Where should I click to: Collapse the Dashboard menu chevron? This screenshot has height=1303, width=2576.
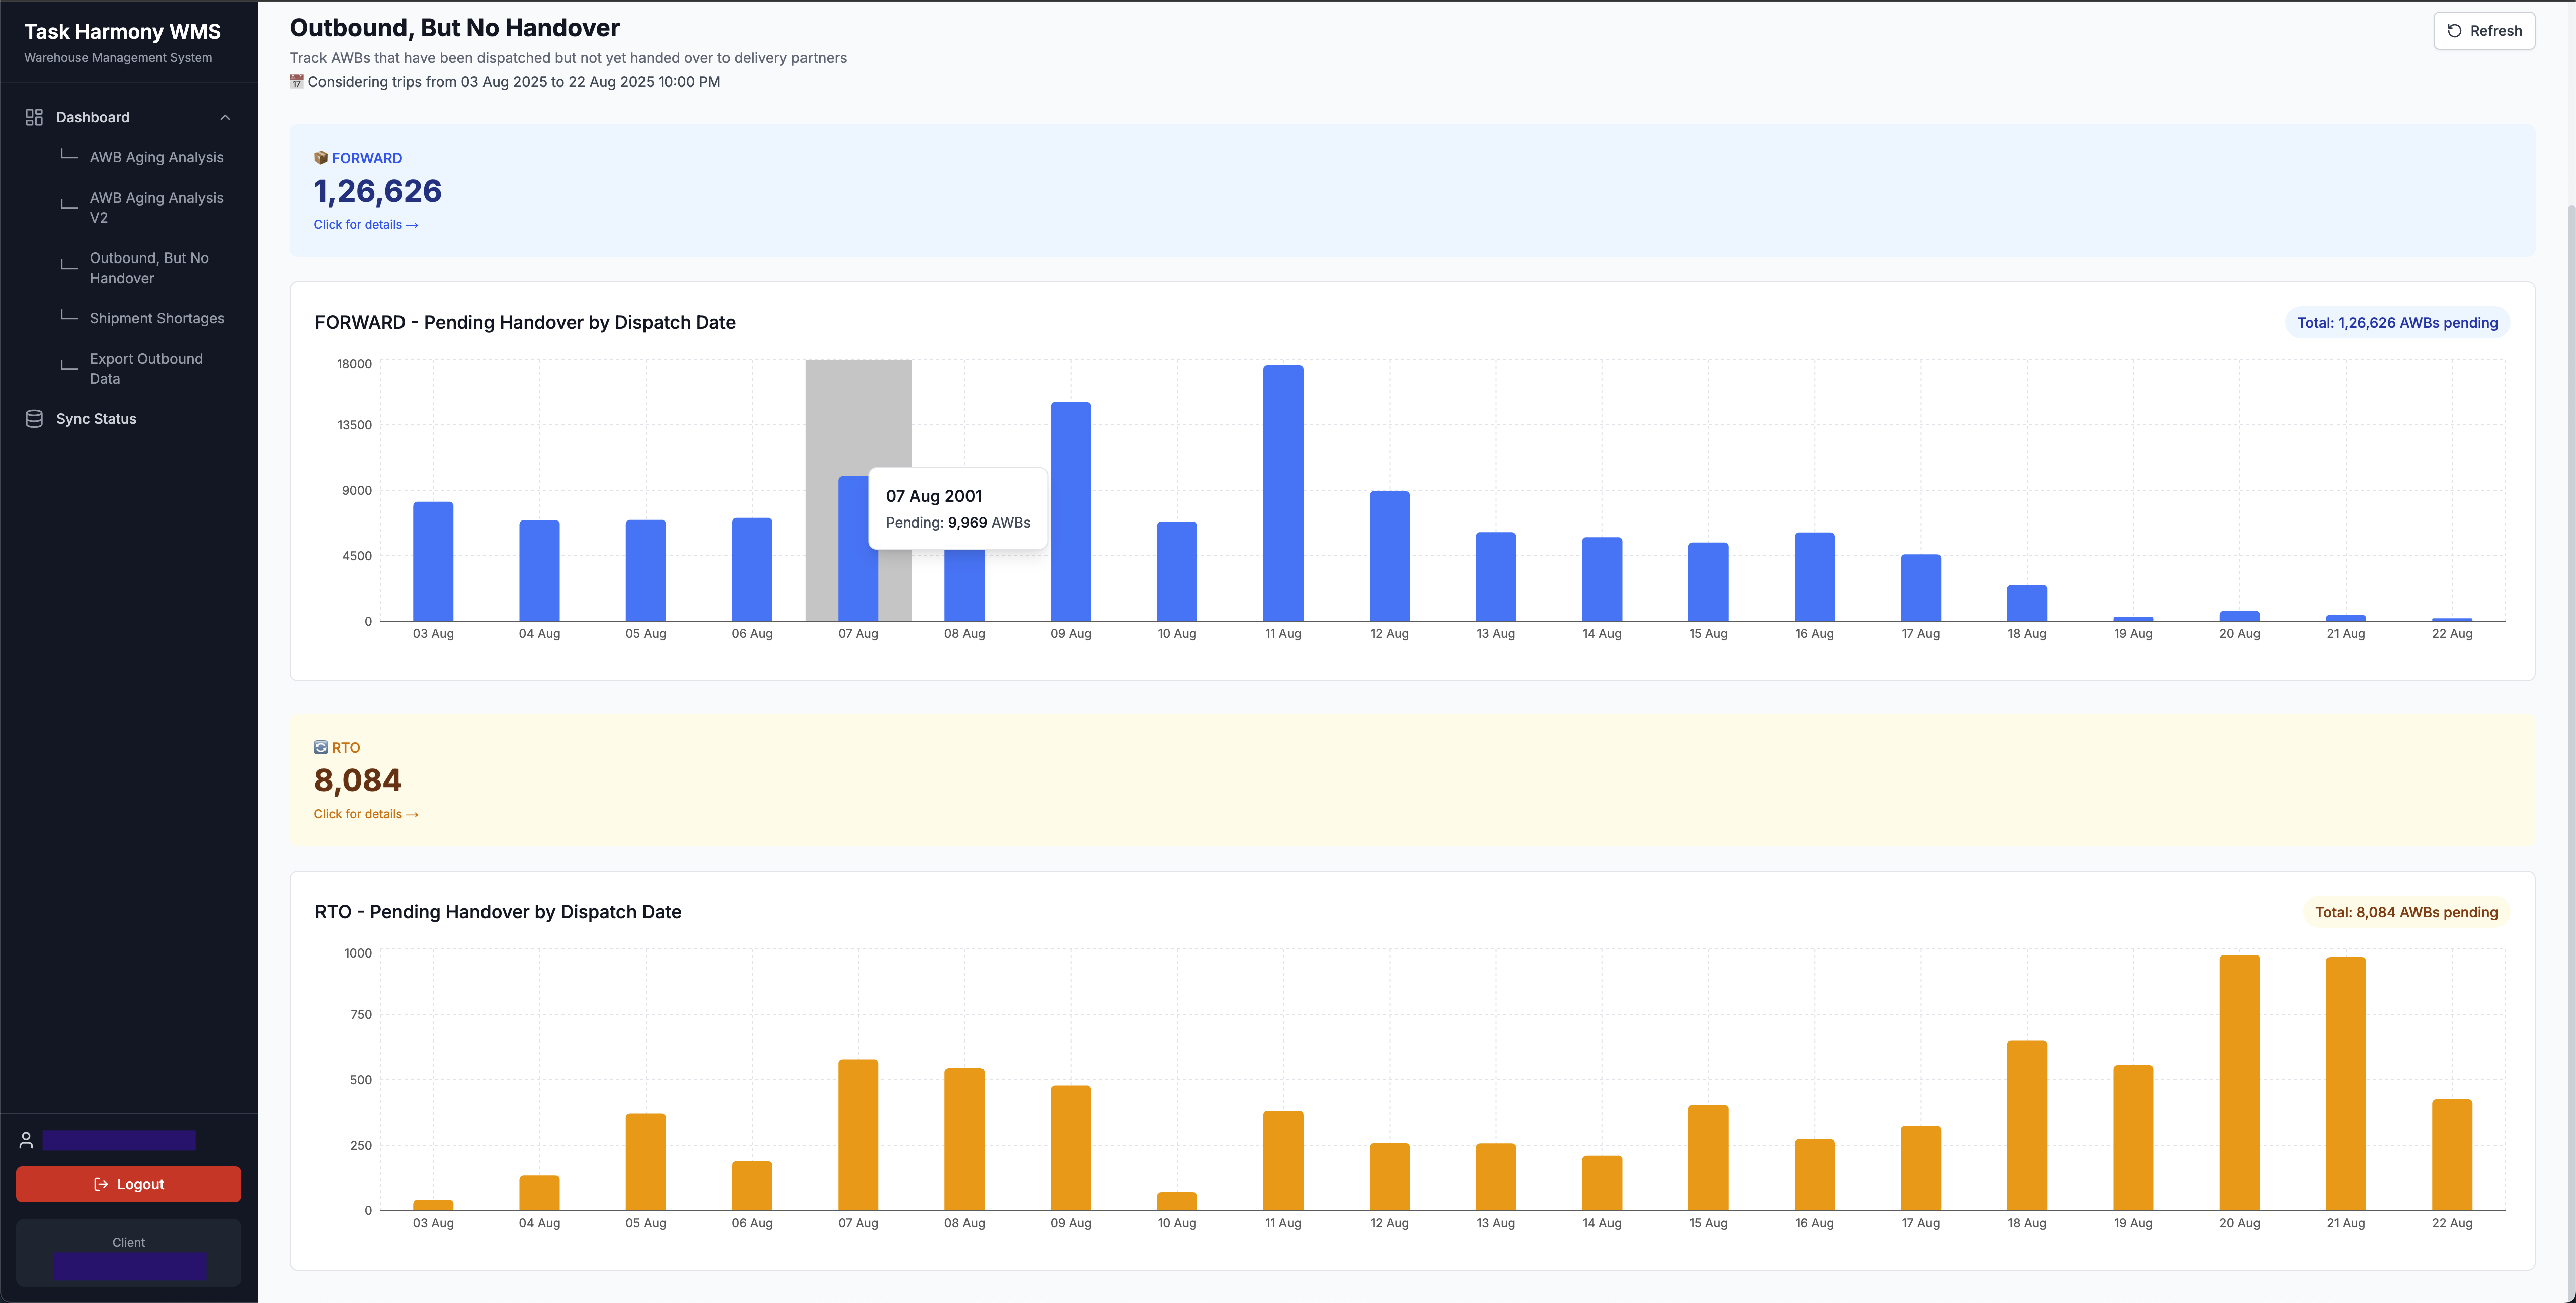pyautogui.click(x=225, y=117)
